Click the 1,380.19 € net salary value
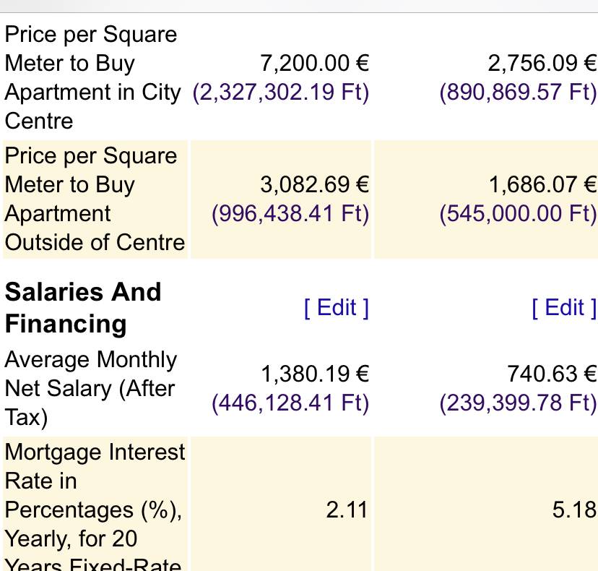Image resolution: width=598 pixels, height=571 pixels. click(315, 374)
